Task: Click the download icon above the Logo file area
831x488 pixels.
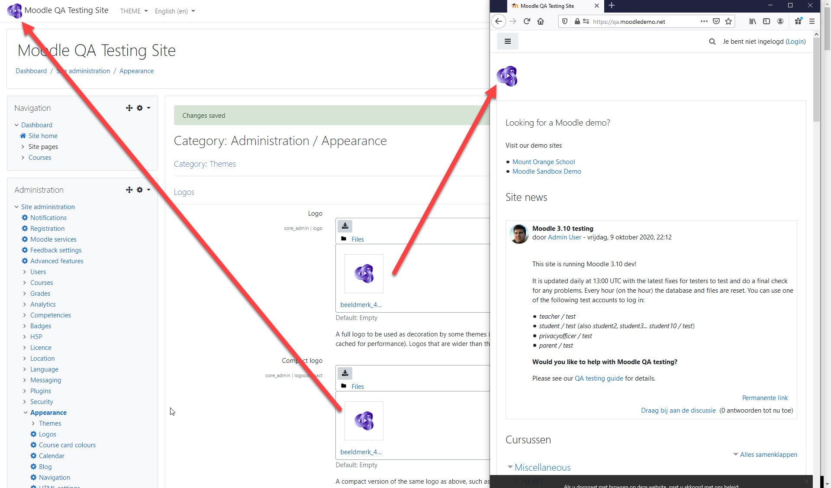Action: click(x=345, y=226)
